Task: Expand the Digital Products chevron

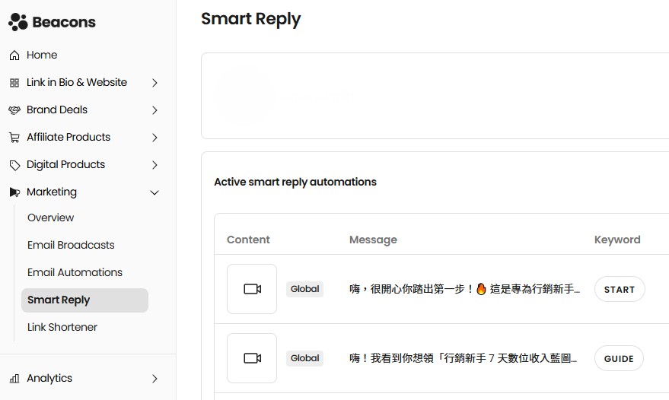Action: [x=155, y=165]
